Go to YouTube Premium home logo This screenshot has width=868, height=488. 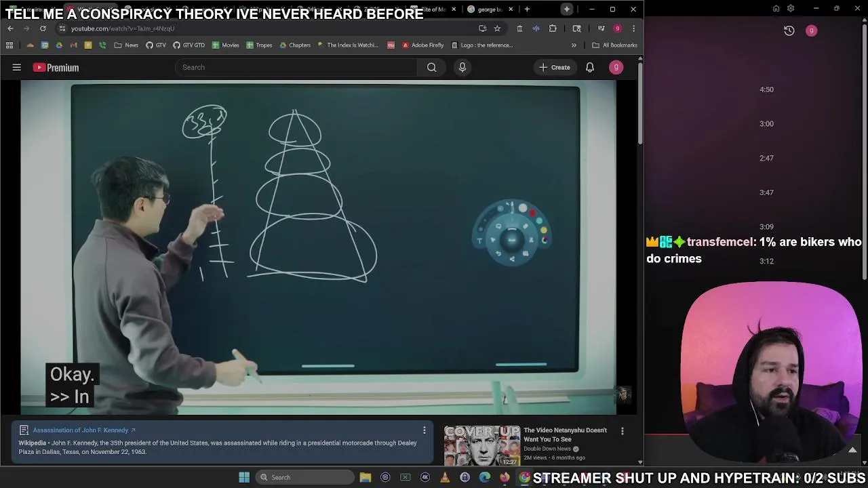(56, 68)
